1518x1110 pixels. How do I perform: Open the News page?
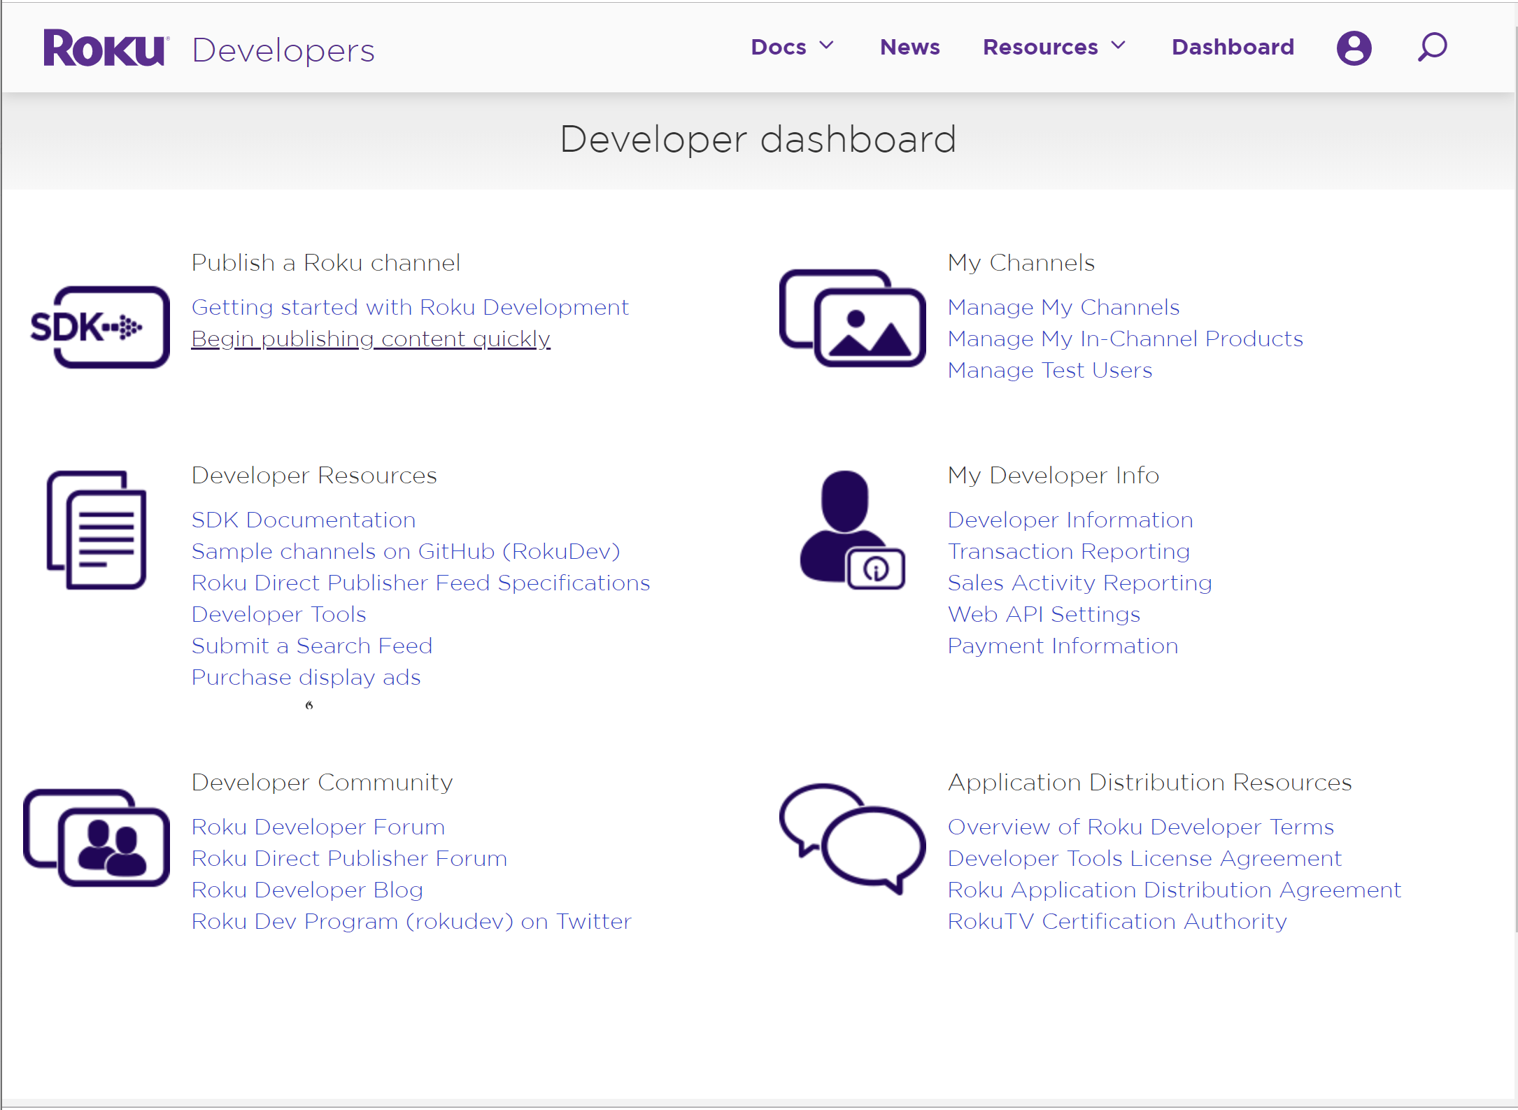[909, 47]
